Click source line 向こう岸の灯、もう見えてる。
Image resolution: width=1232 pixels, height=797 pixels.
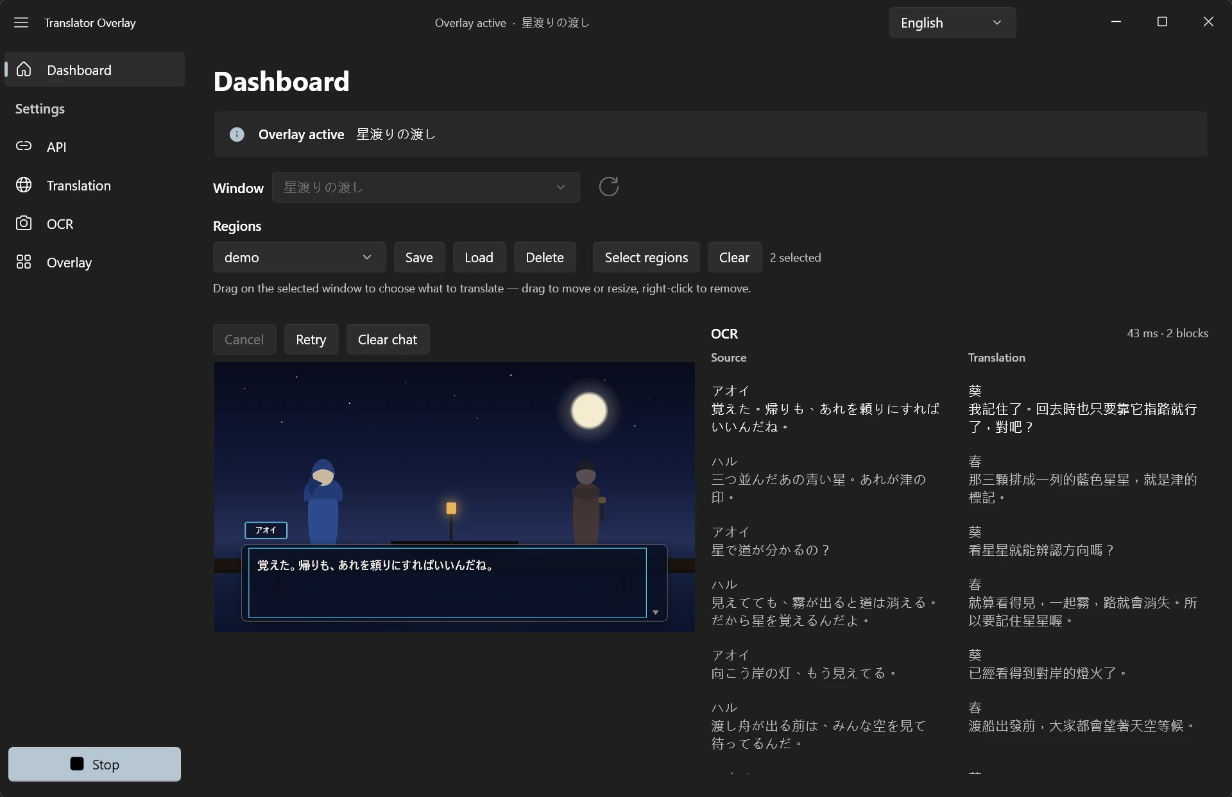pyautogui.click(x=804, y=673)
